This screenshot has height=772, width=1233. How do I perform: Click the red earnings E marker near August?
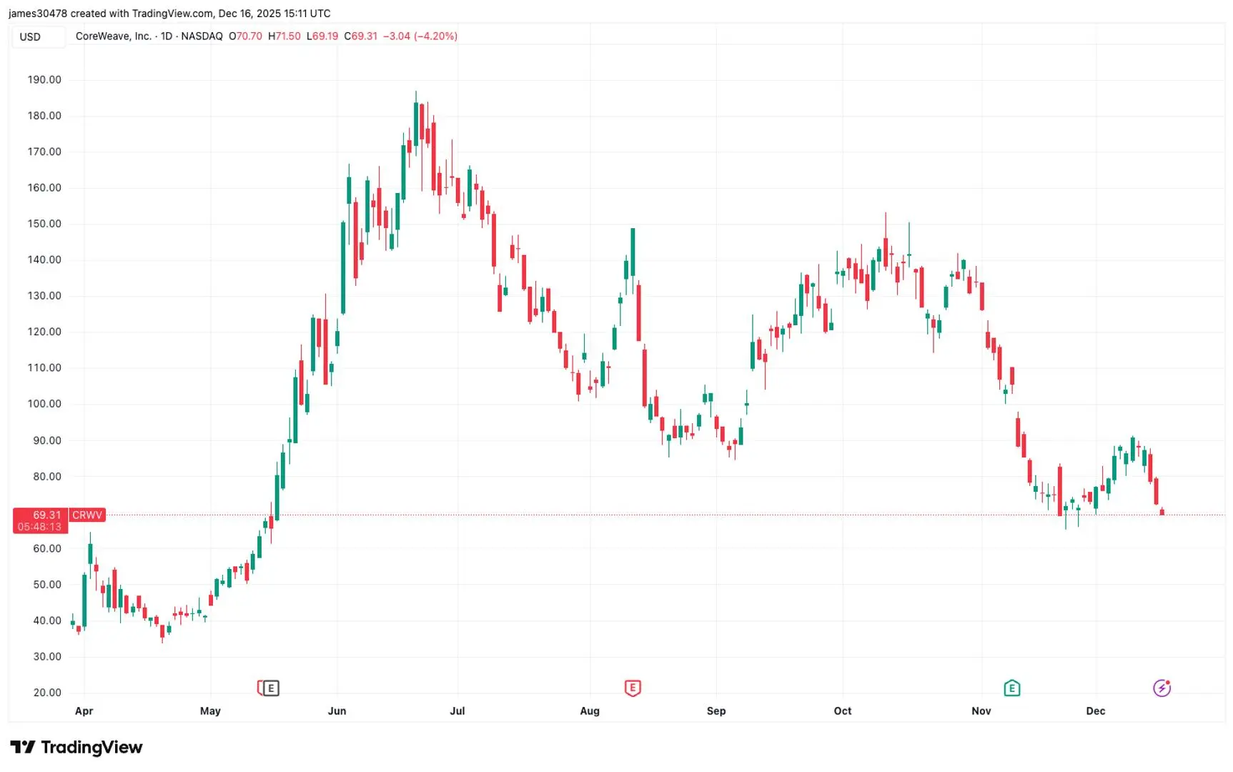[x=633, y=688]
